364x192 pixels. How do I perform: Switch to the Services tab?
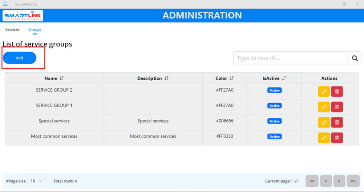(x=12, y=29)
